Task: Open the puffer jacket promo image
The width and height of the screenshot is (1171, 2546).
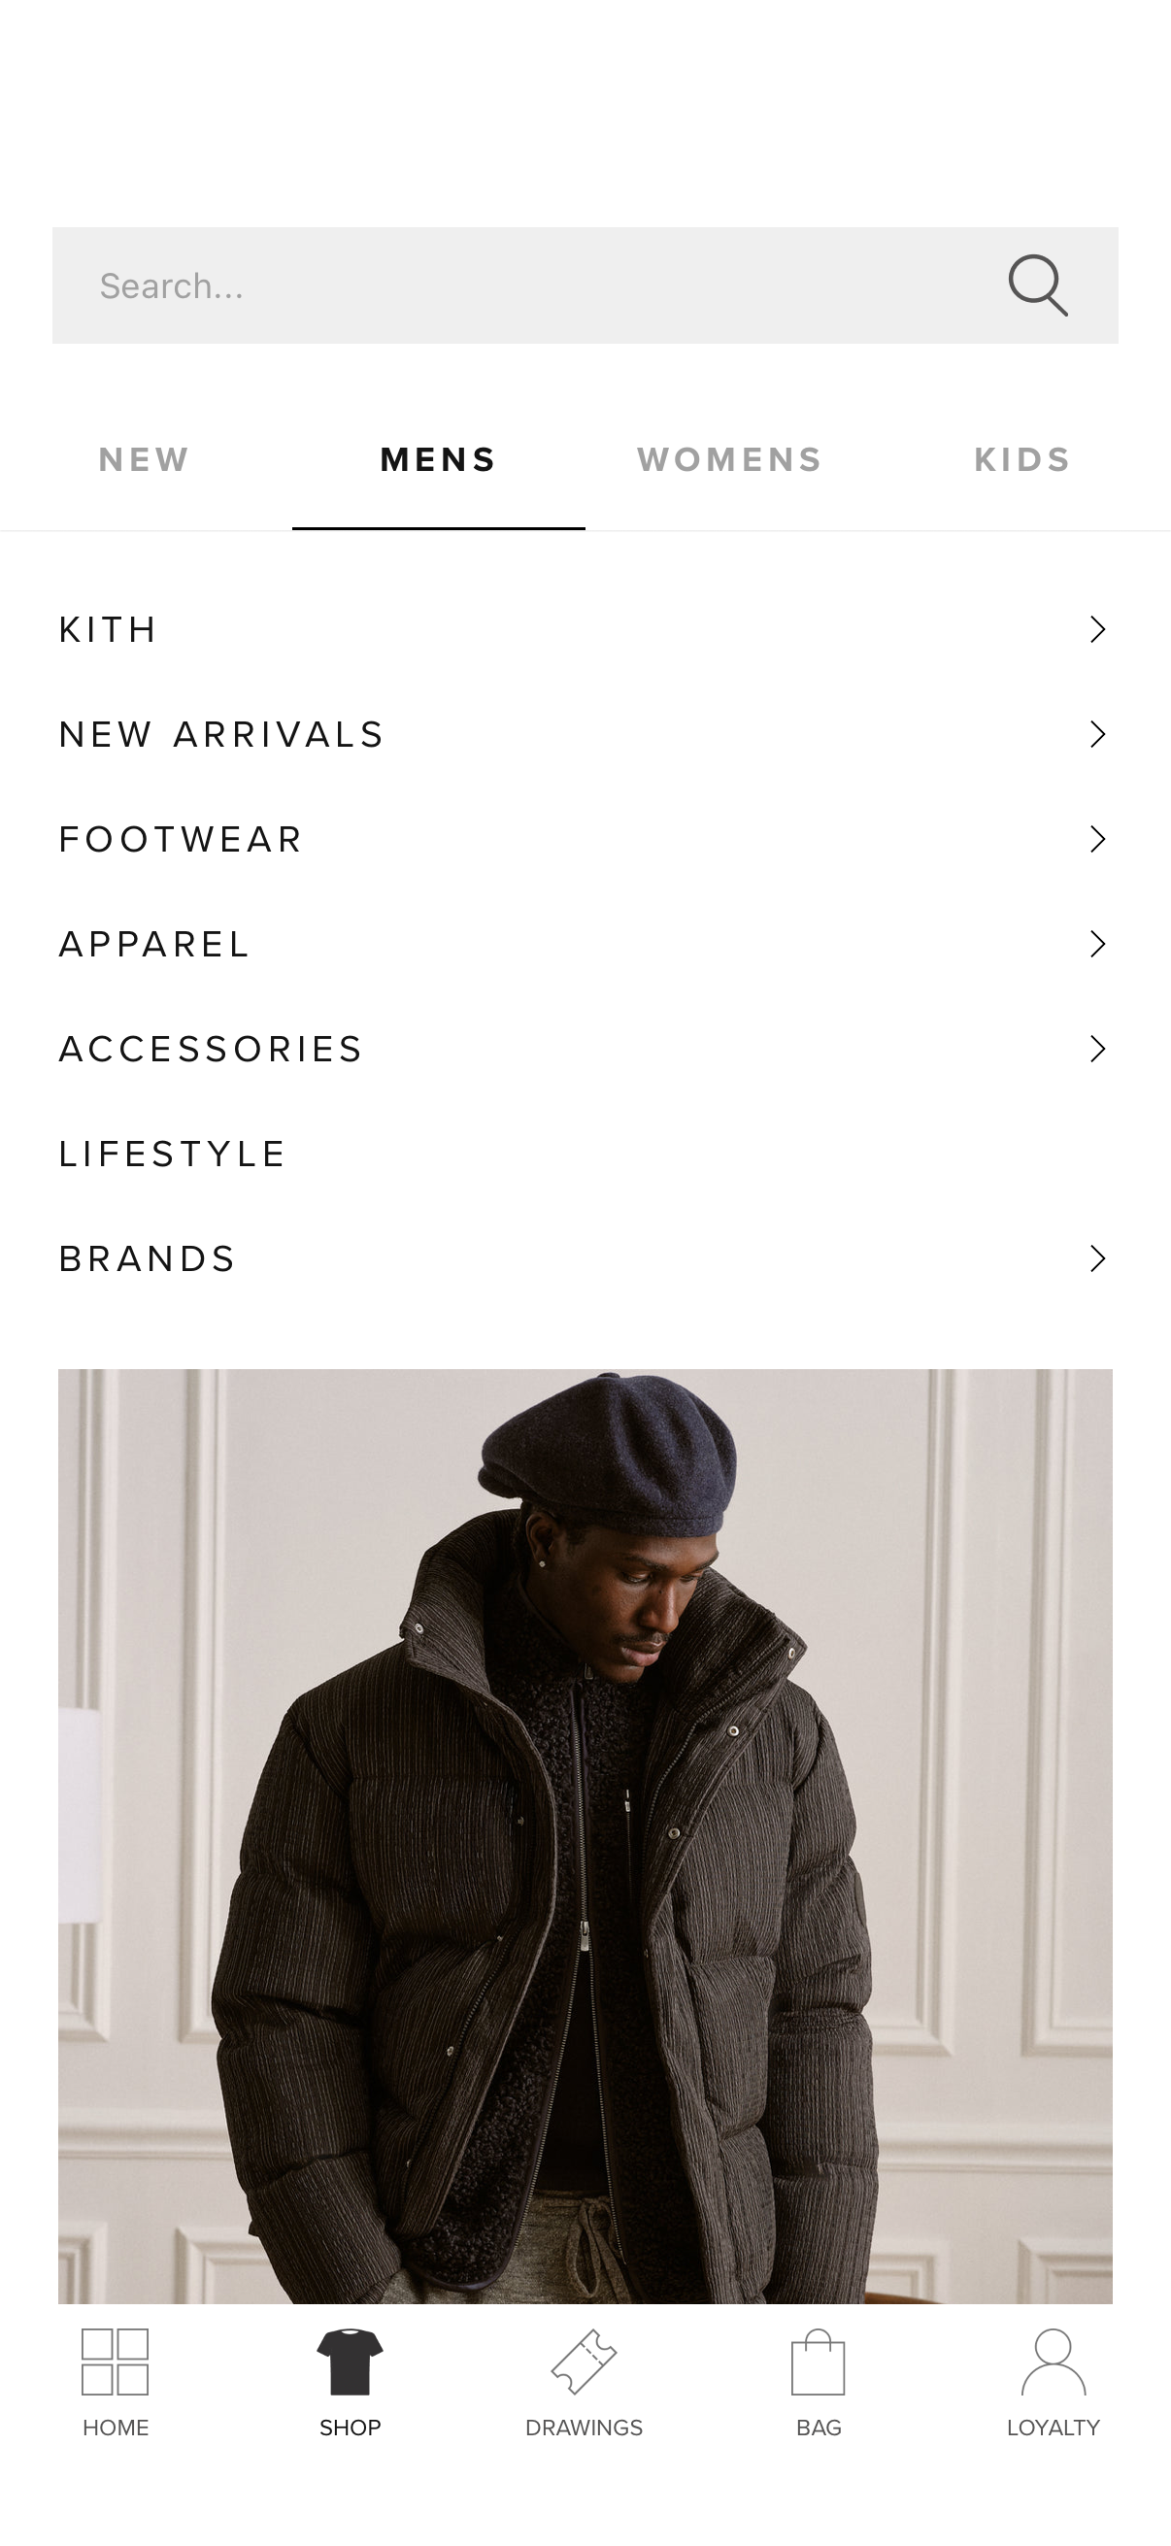Action: (x=585, y=1835)
